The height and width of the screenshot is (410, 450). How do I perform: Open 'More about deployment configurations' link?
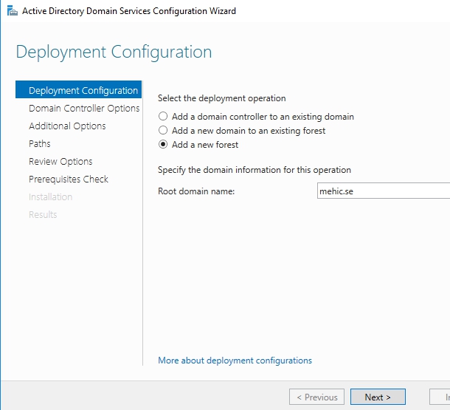(x=235, y=361)
